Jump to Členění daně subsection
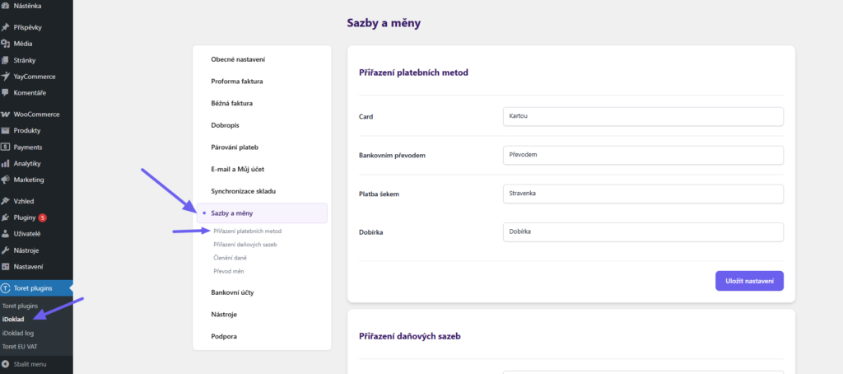This screenshot has height=374, width=843. (x=231, y=258)
